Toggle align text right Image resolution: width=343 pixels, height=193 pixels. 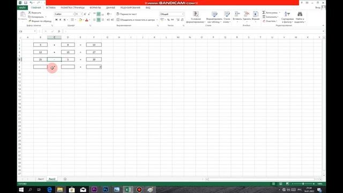102,20
